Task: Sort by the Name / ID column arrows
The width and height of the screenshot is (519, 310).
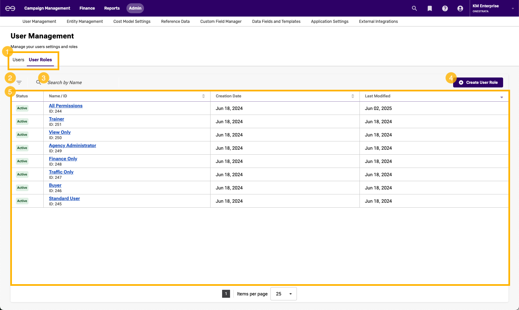Action: (x=203, y=96)
